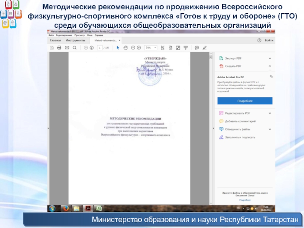
Task: Open the Файл menu
Action: point(51,35)
